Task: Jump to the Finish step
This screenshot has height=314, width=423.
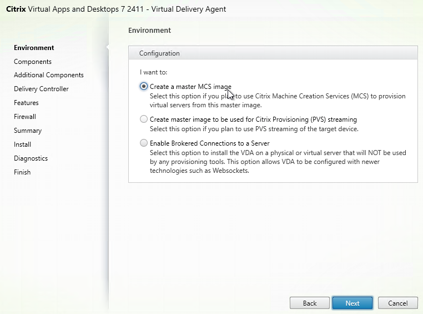Action: tap(22, 172)
